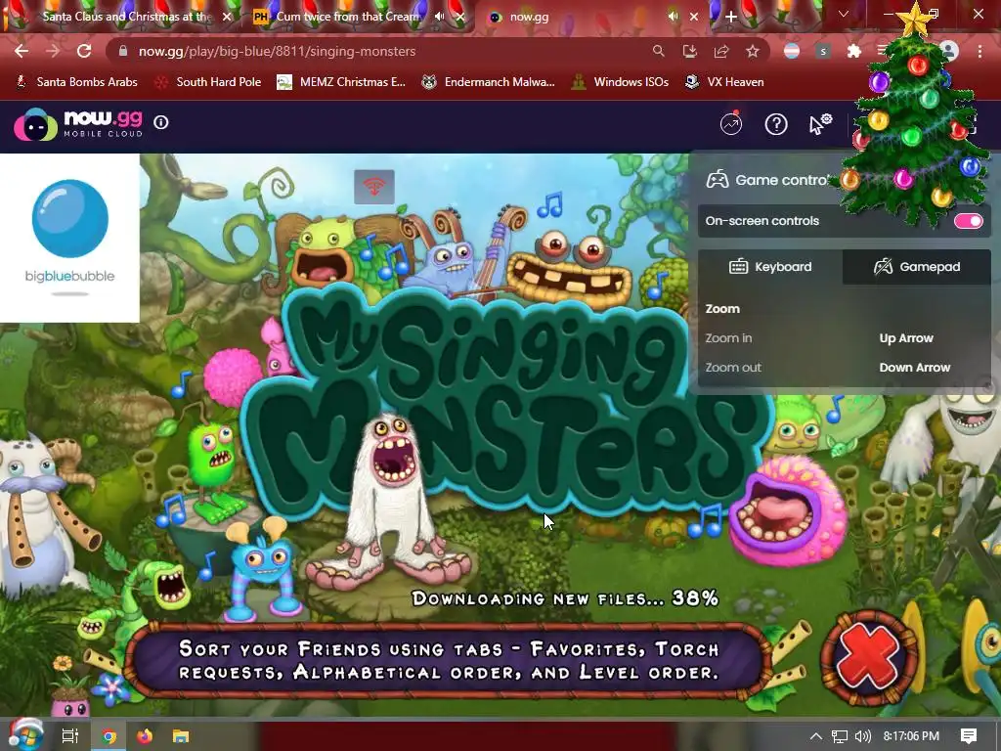
Task: Click the browser forward arrow
Action: pos(53,51)
